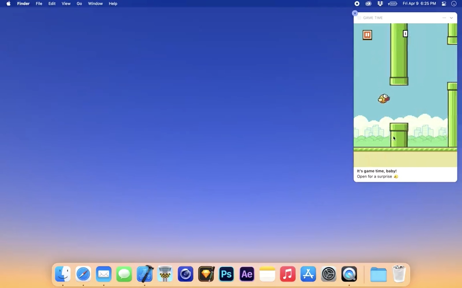462x288 pixels.
Task: Open QuickTime Player from the Dock
Action: (x=349, y=274)
